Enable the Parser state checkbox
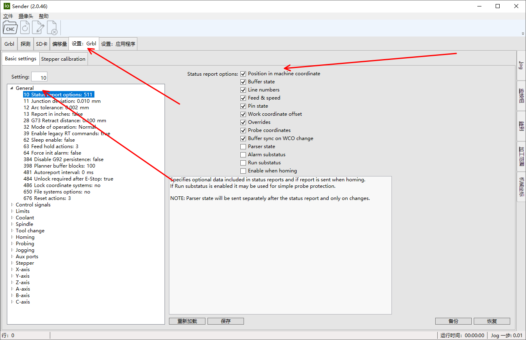 243,147
